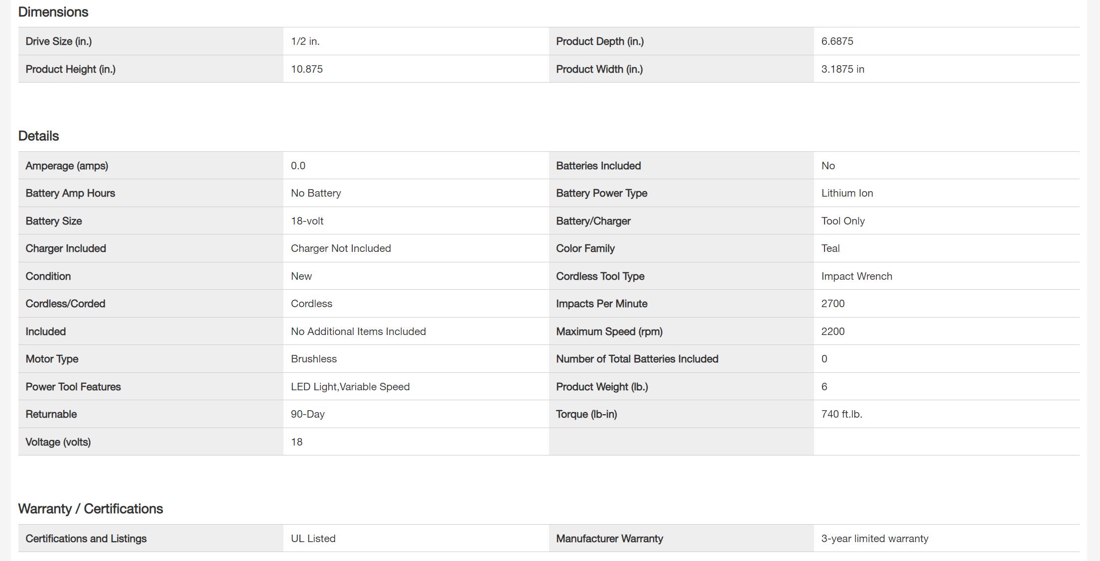Click the 90-Day returnable value
Viewport: 1100px width, 561px height.
coord(308,414)
